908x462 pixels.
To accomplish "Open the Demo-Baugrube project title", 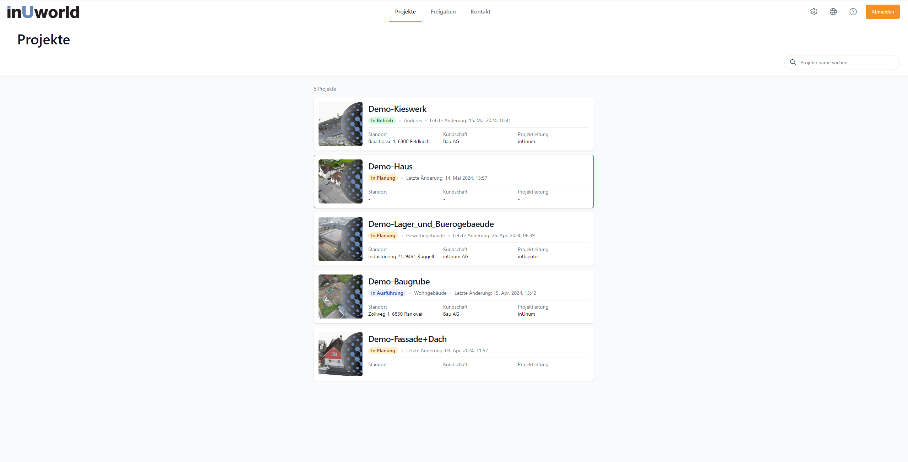I will (399, 282).
